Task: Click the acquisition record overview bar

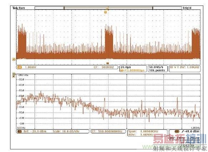Action: [108, 8]
